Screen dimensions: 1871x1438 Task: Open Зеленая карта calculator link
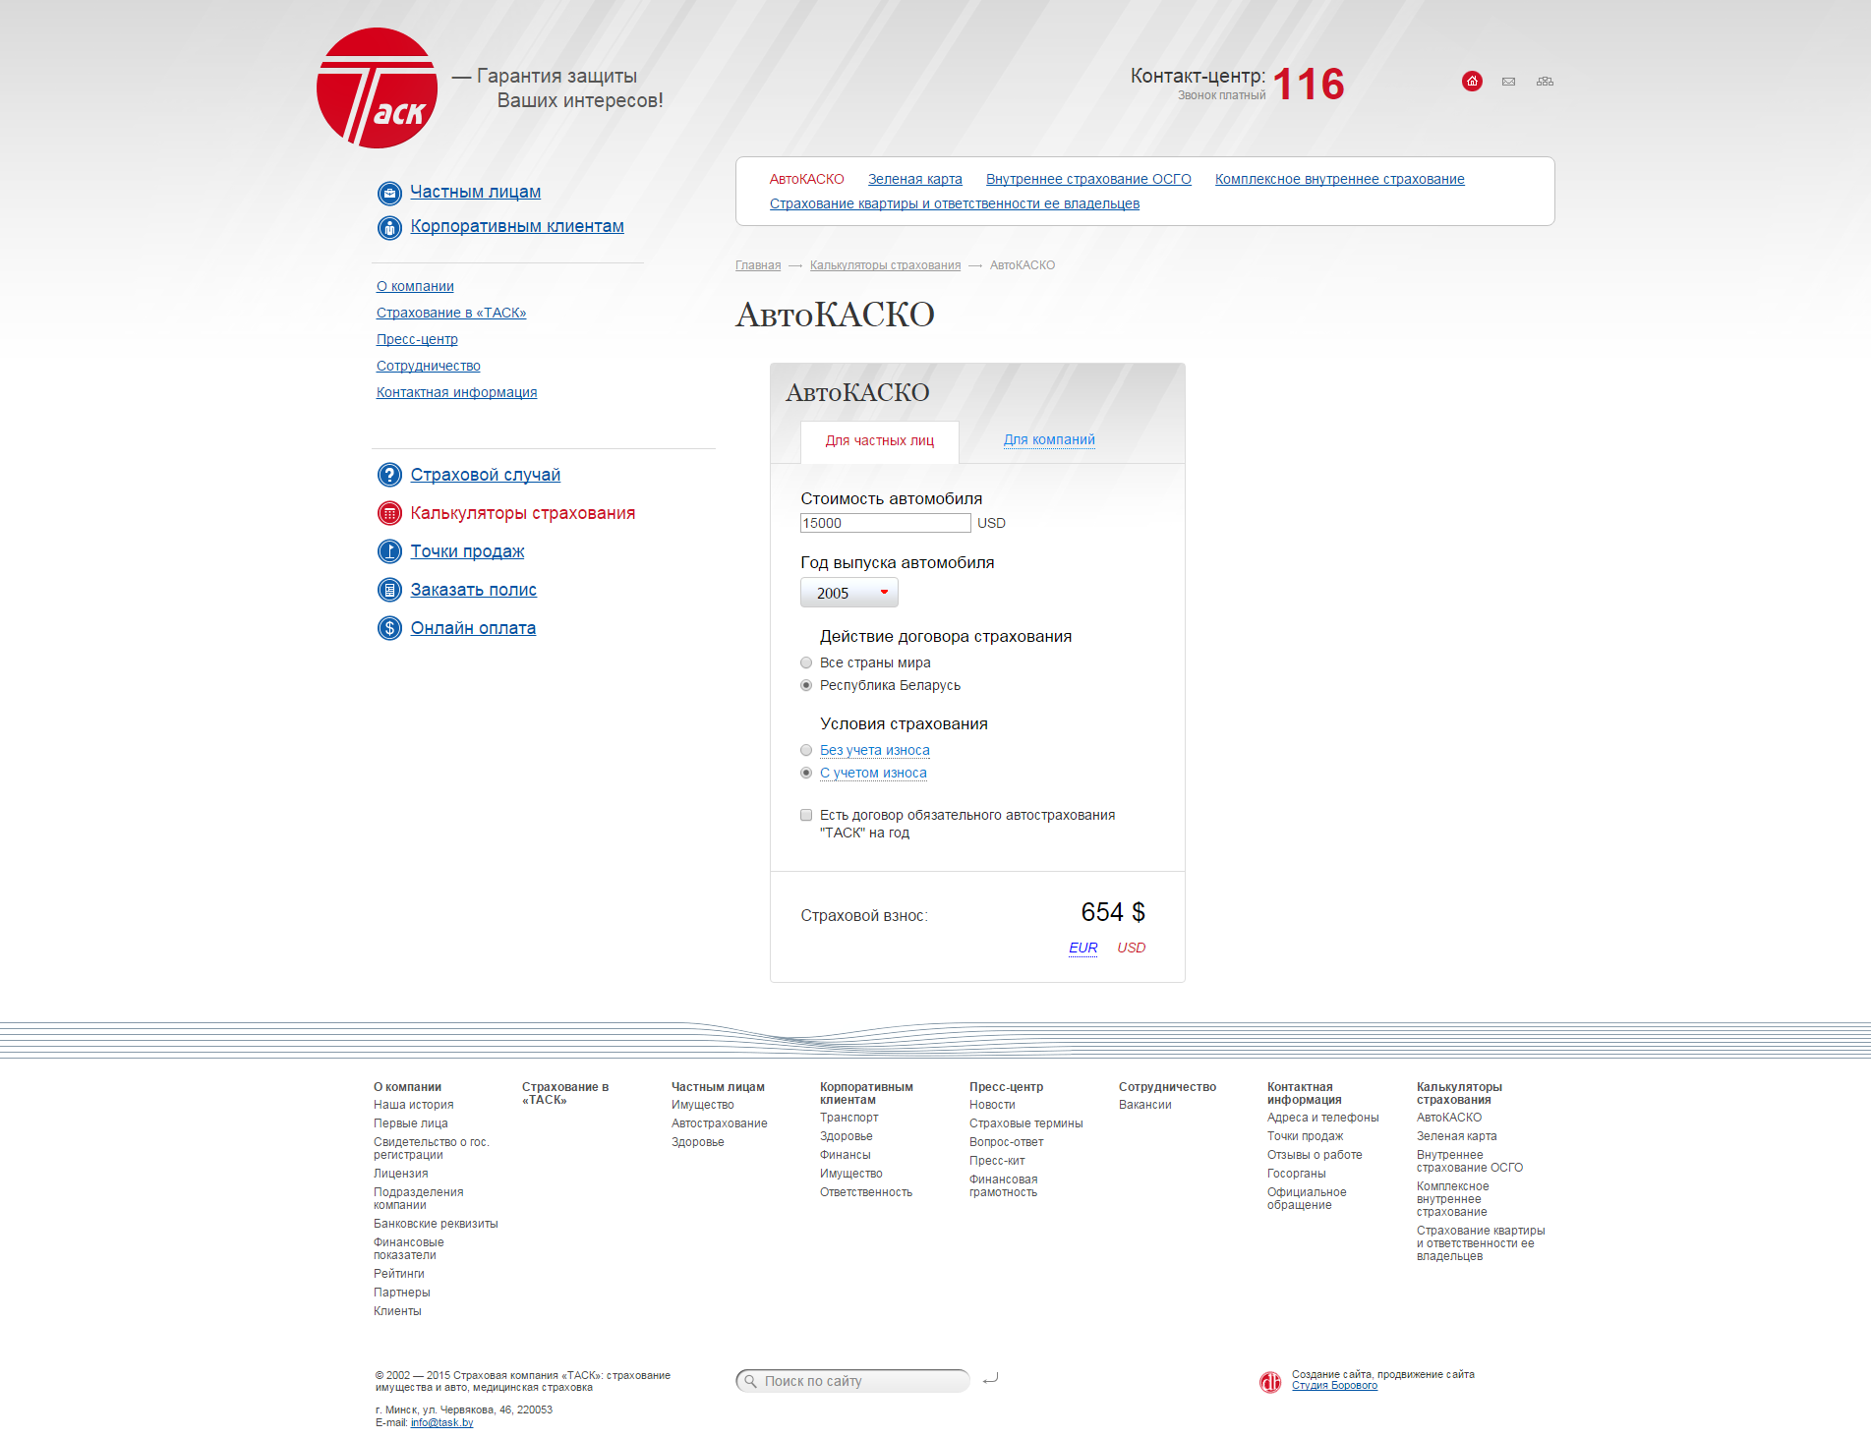pyautogui.click(x=915, y=179)
